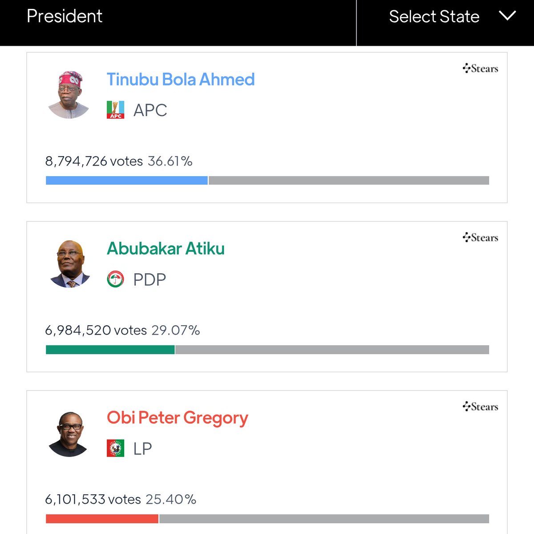Click the 6,984,520 votes count text

tap(96, 330)
